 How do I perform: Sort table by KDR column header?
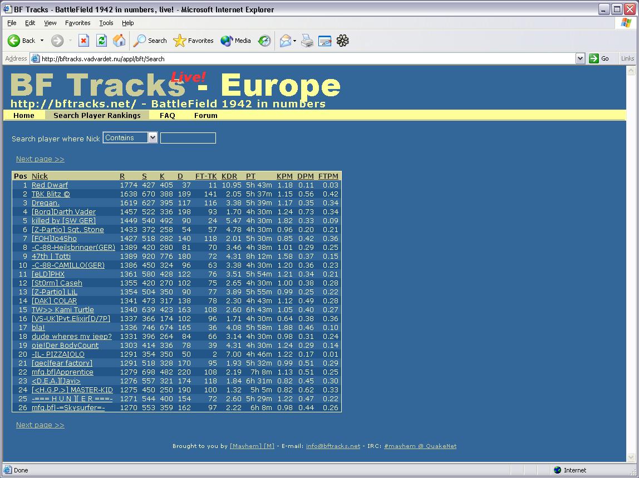pos(229,176)
